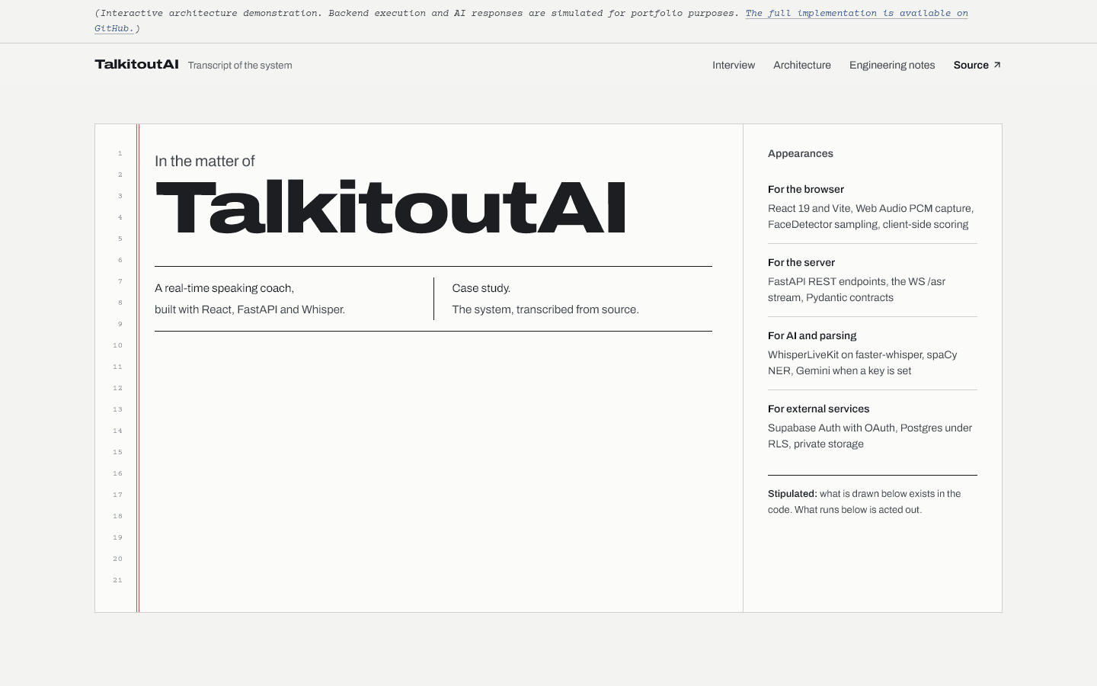Click the large TalkitoutAI headline
Screen dimensions: 1097x686
click(391, 207)
